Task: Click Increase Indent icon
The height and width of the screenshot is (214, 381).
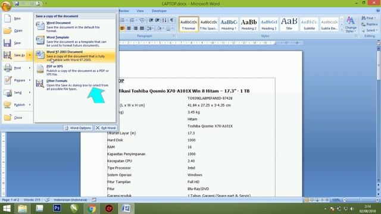Action: [157, 20]
